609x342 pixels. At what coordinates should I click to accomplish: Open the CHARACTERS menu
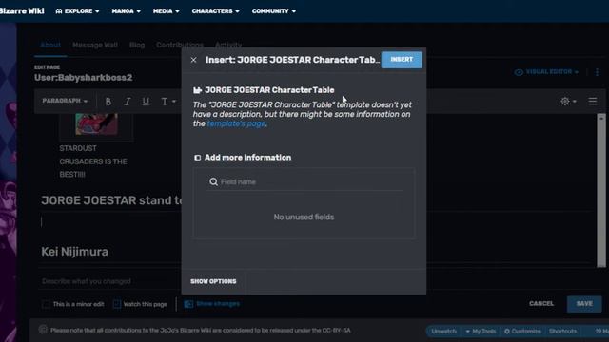pos(216,11)
